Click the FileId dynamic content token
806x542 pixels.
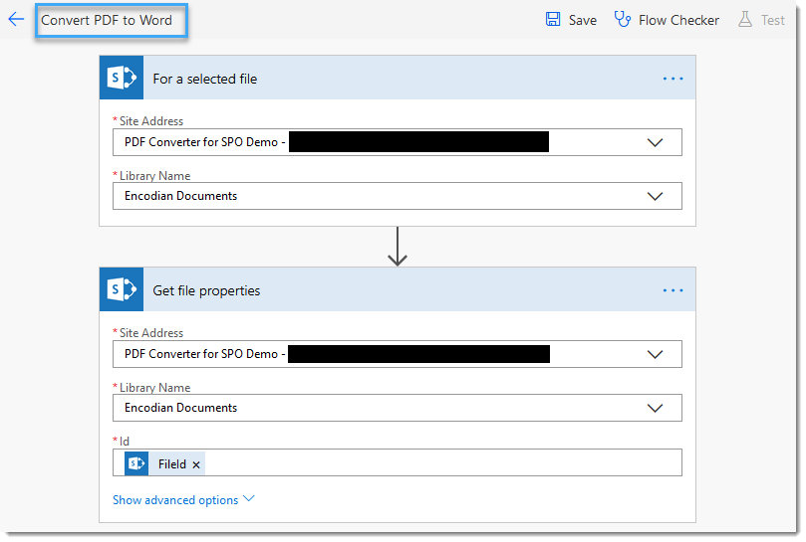[x=164, y=464]
